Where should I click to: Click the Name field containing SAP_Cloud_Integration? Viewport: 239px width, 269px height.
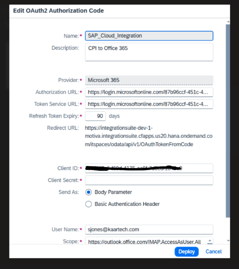tap(149, 36)
